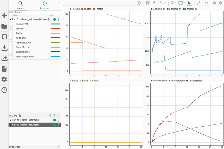The width and height of the screenshot is (224, 149).
Task: Check the OutputTorque signal checkbox
Action: (x=10, y=47)
